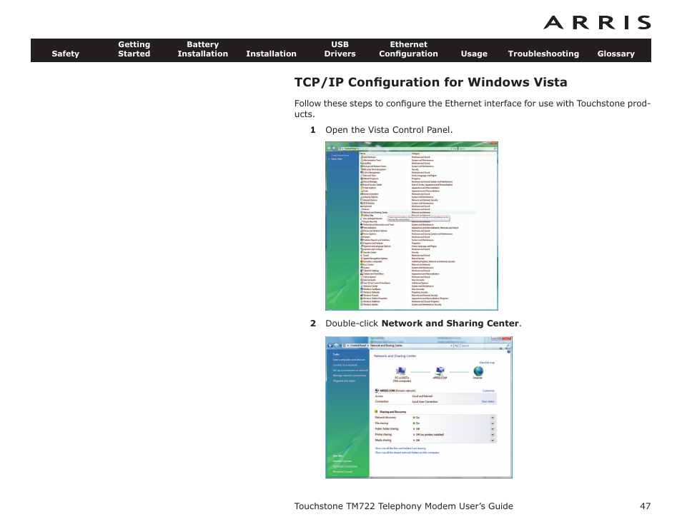Click Set up a connection or network link

(350, 370)
